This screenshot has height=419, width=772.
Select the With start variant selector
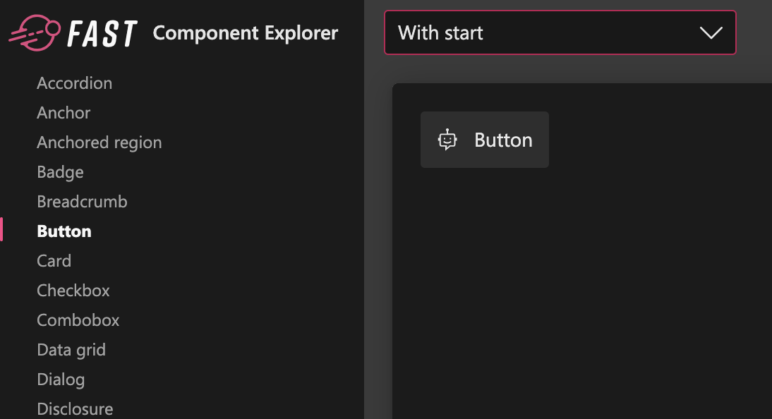560,32
